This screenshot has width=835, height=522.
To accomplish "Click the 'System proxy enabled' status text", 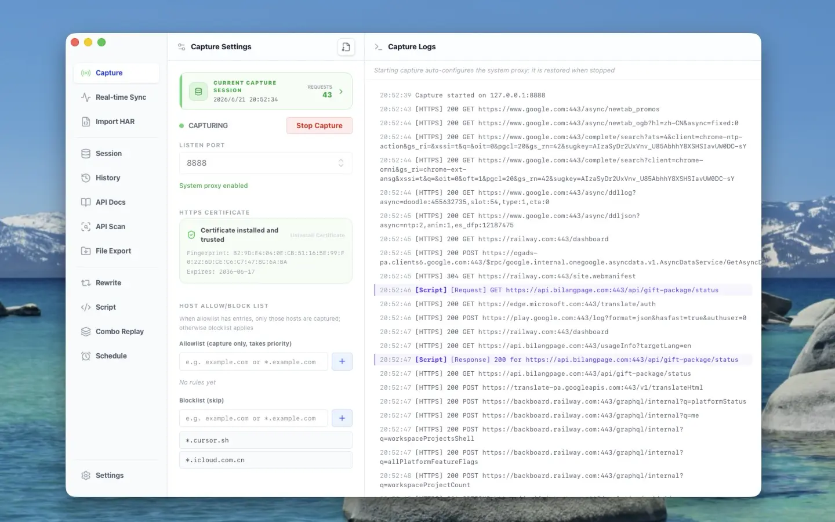I will [x=213, y=186].
